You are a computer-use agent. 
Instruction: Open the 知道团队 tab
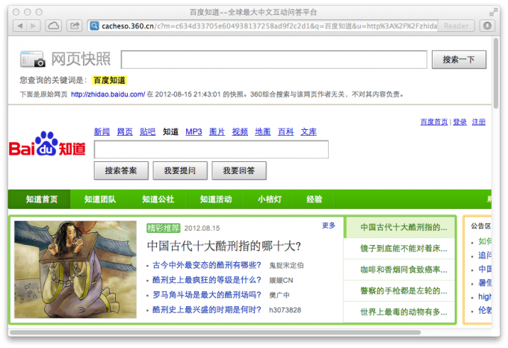(100, 199)
